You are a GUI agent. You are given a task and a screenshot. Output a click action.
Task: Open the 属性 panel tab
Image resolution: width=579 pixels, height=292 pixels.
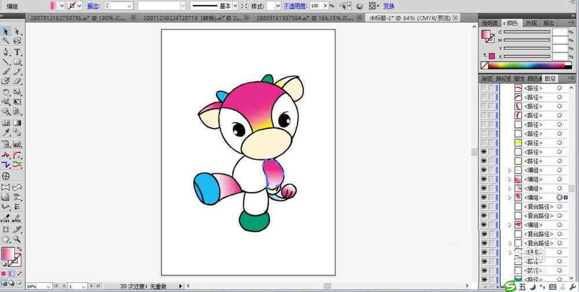pos(519,78)
